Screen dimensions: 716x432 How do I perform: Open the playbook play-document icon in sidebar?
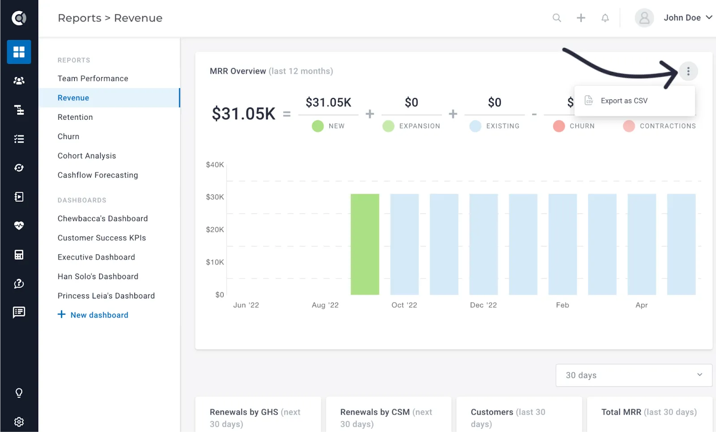click(19, 197)
